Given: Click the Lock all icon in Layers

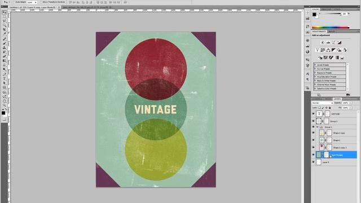Looking at the screenshot, I should pos(329,108).
